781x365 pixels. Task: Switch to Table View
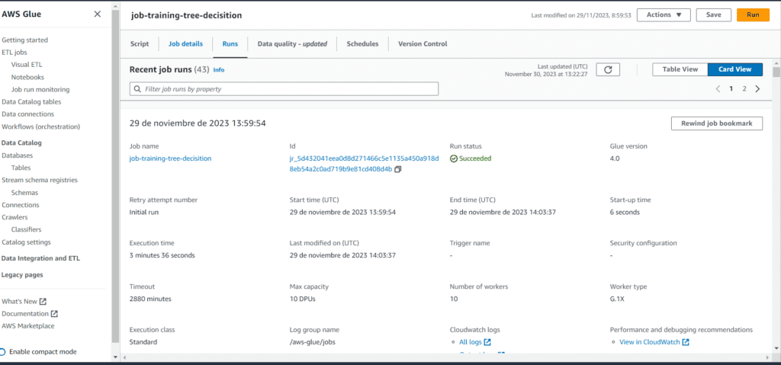(680, 69)
